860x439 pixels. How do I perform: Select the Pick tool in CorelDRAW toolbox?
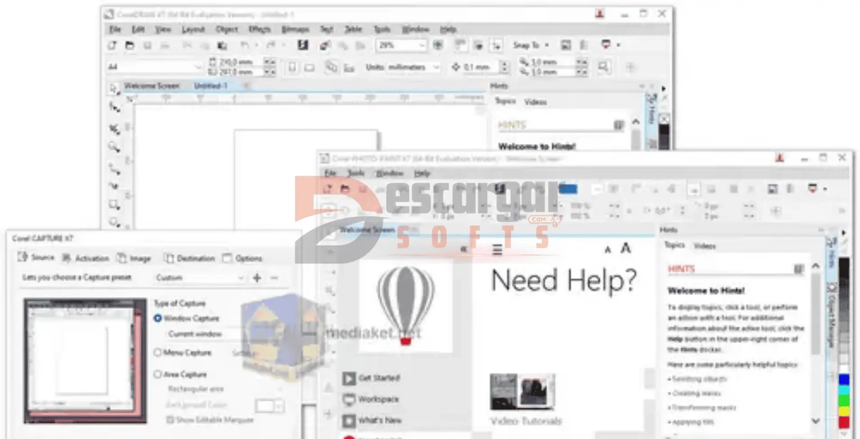(113, 89)
